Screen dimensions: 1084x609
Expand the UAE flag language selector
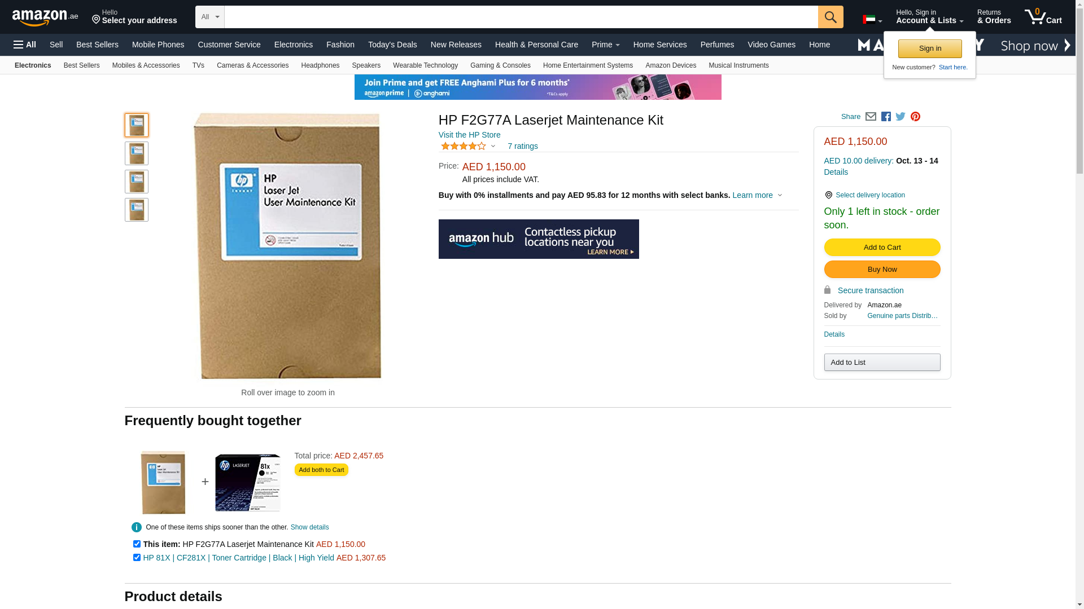(872, 20)
